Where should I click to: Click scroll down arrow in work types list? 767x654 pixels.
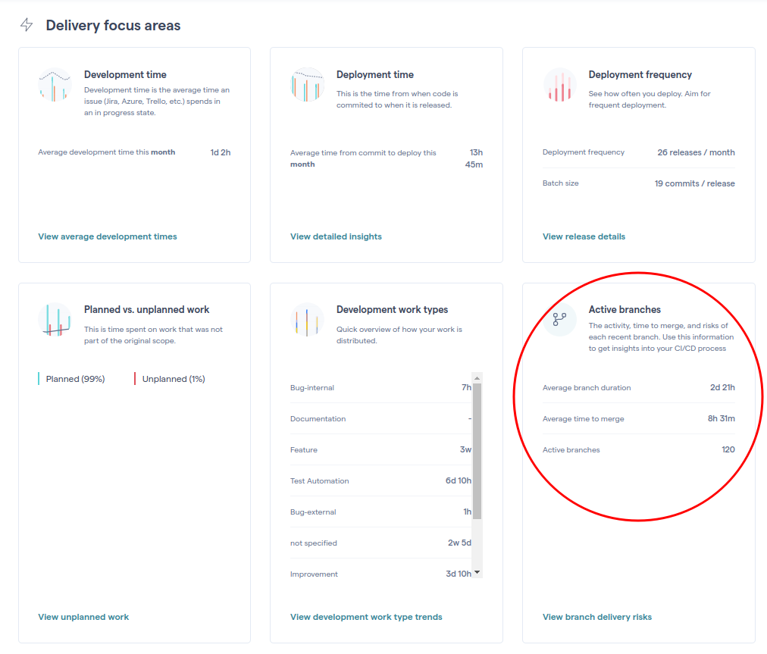click(x=477, y=572)
